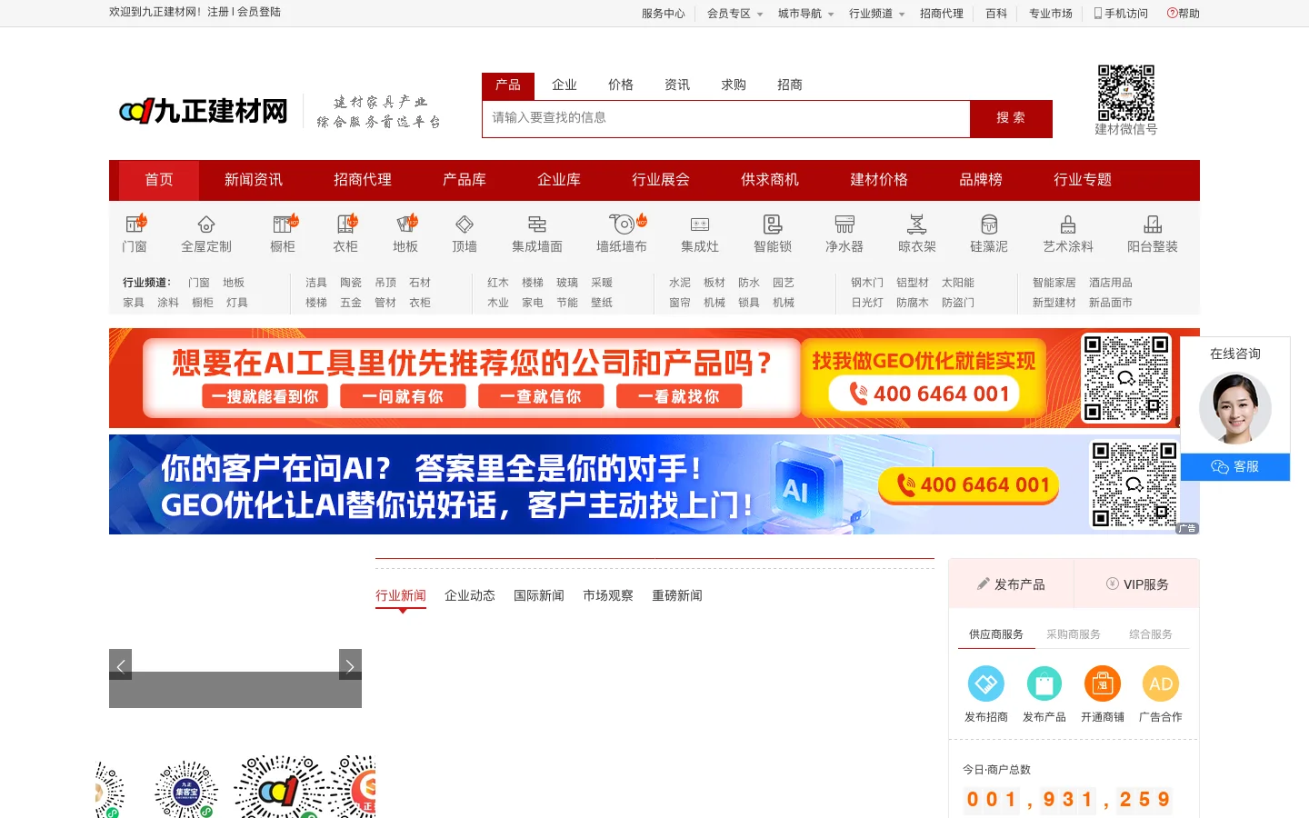
Task: Open the 手机访问 phone icon link
Action: click(x=1121, y=14)
